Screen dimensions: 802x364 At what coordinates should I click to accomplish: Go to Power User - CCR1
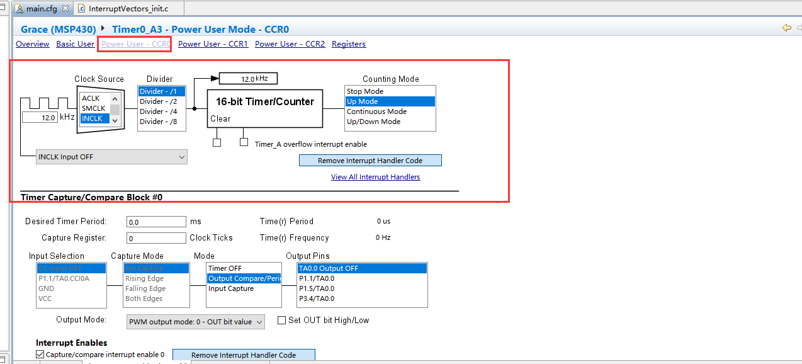coord(213,44)
